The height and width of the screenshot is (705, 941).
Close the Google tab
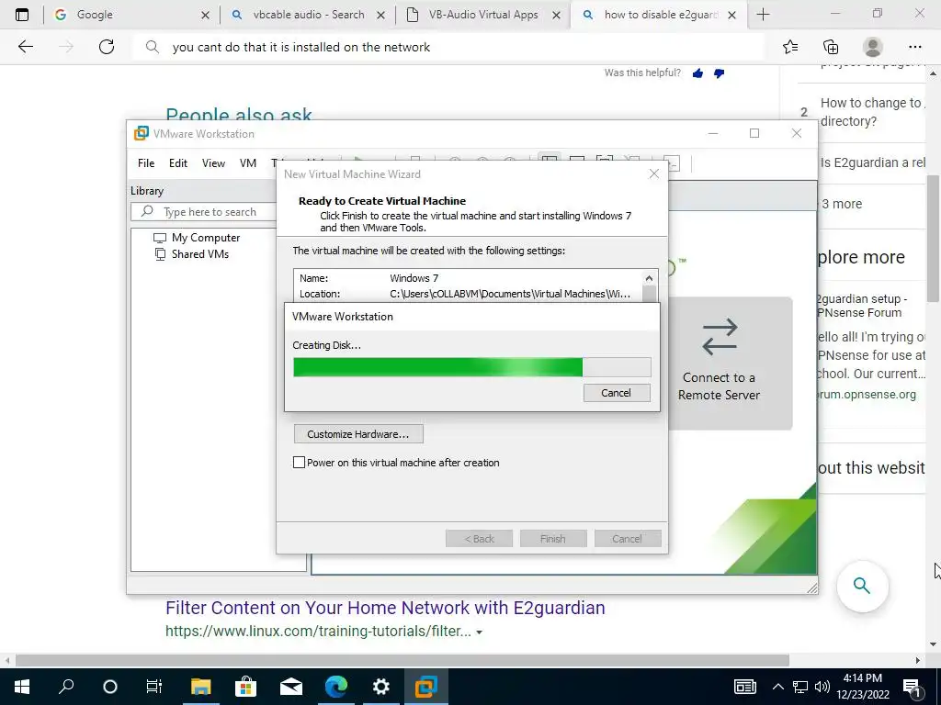click(205, 15)
